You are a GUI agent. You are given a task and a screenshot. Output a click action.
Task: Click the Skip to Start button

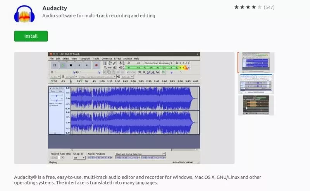click(79, 65)
